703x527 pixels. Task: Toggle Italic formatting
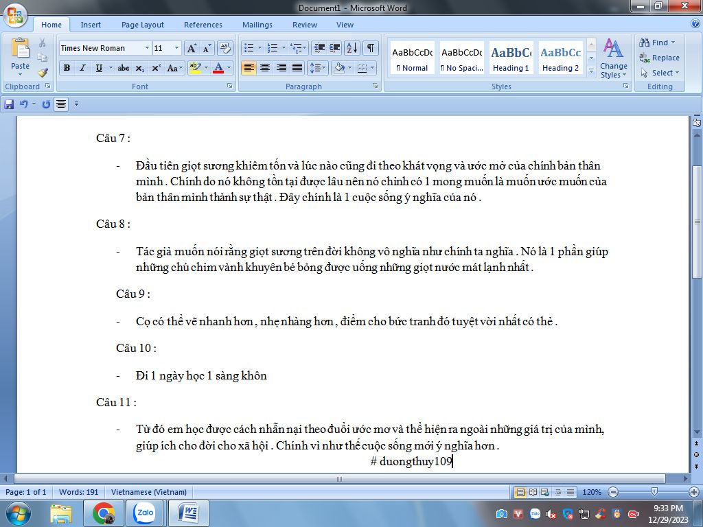(x=82, y=68)
